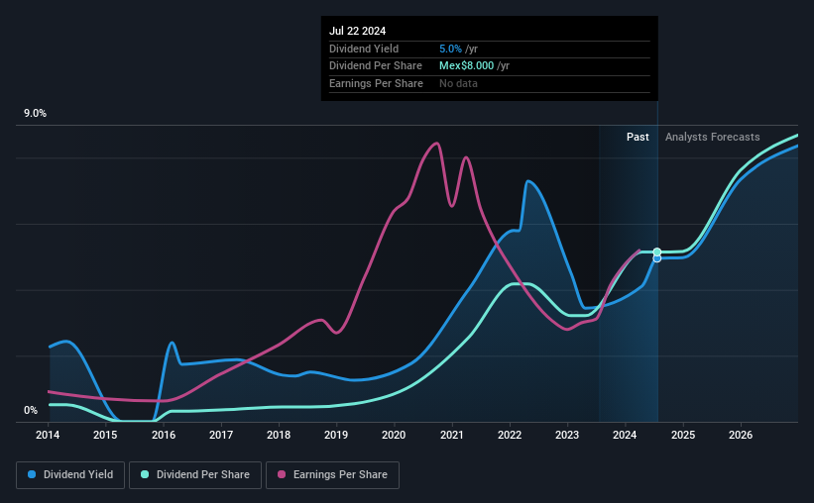Click Dividend Yield row label in tooltip

click(364, 49)
